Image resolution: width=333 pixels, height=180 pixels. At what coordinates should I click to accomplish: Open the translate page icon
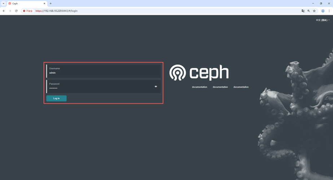click(303, 11)
